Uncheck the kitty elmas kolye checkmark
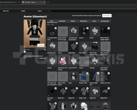137x110 pixels. pos(56,28)
